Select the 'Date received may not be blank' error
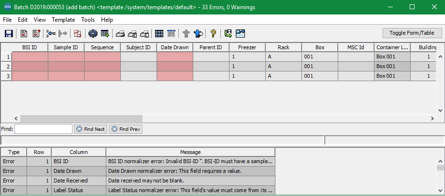Screen dimensions: 445x196 (138, 181)
